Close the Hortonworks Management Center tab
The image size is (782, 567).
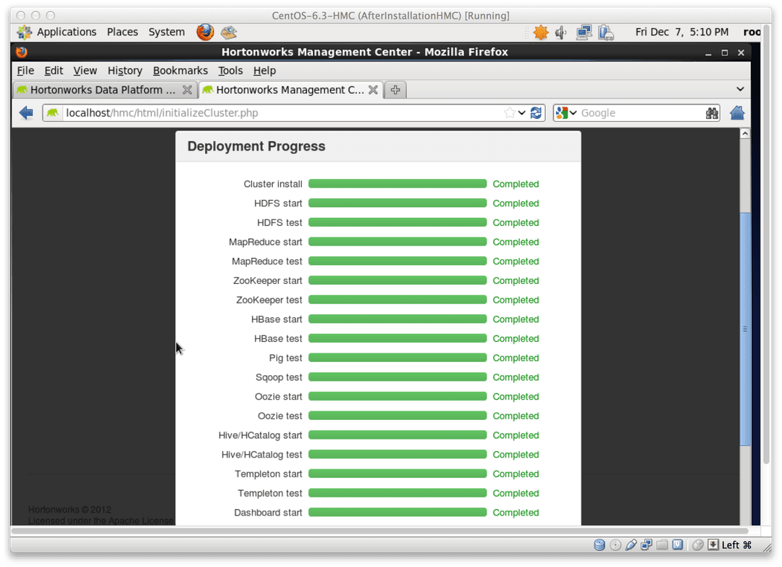tap(373, 90)
